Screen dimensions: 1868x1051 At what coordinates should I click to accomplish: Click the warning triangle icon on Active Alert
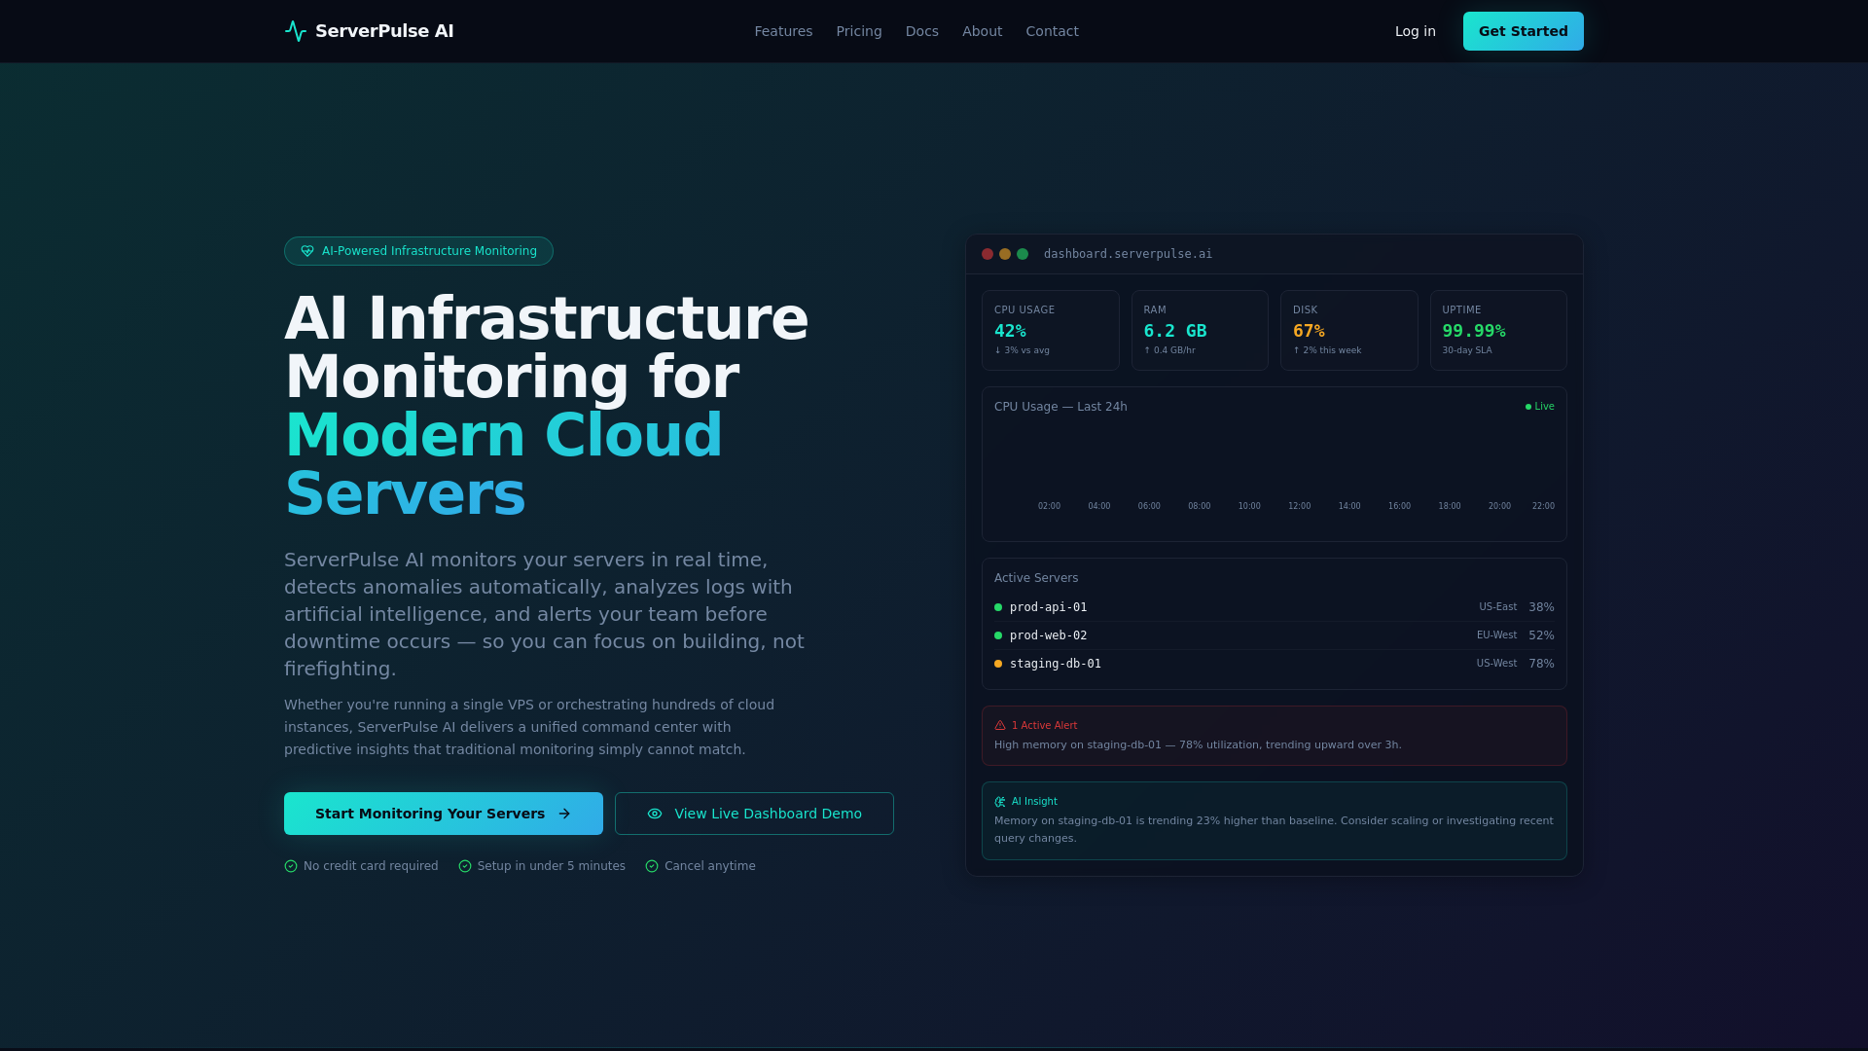1000,726
